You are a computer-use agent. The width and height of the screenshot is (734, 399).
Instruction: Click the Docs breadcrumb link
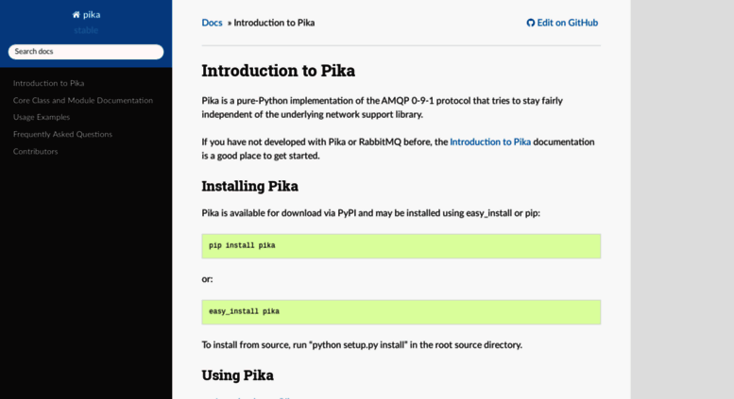click(212, 23)
